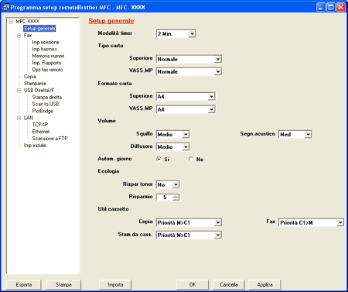The width and height of the screenshot is (348, 292).
Task: Collapse the Fax tree branch
Action: pyautogui.click(x=19, y=36)
